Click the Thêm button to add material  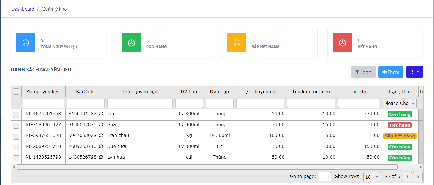coord(391,72)
